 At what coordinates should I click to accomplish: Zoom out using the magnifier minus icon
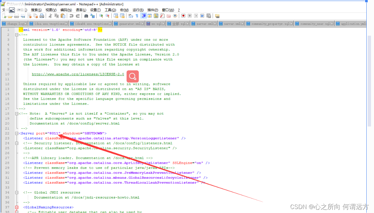tap(107, 16)
